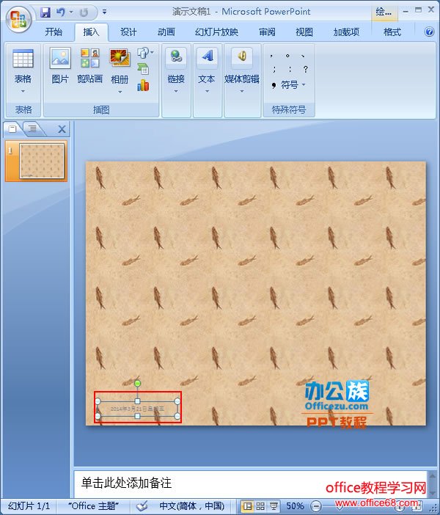This screenshot has width=440, height=515.
Task: Zoom out with the minus button
Action: [x=316, y=506]
